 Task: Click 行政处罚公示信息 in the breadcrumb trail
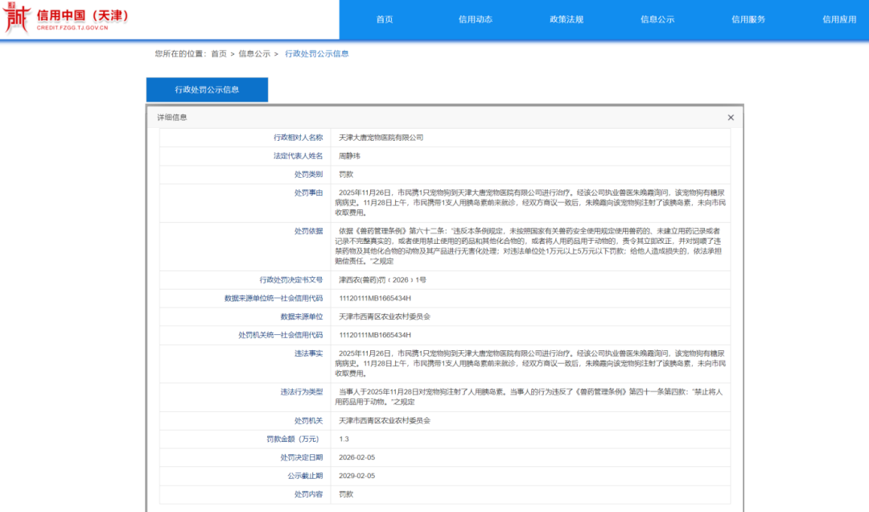point(317,54)
